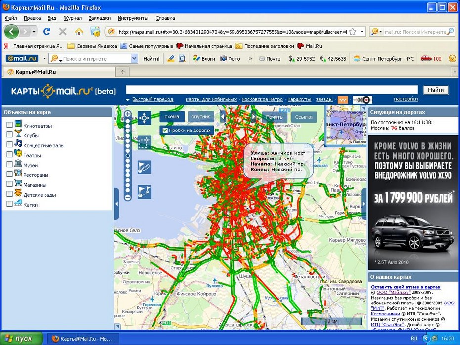The image size is (460, 345).
Task: Go to the home page icon
Action: click(x=79, y=31)
